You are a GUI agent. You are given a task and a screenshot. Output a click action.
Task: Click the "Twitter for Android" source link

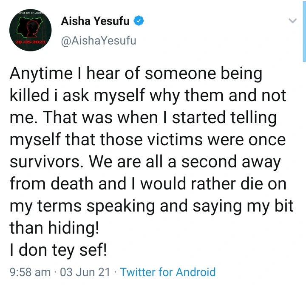(x=168, y=272)
